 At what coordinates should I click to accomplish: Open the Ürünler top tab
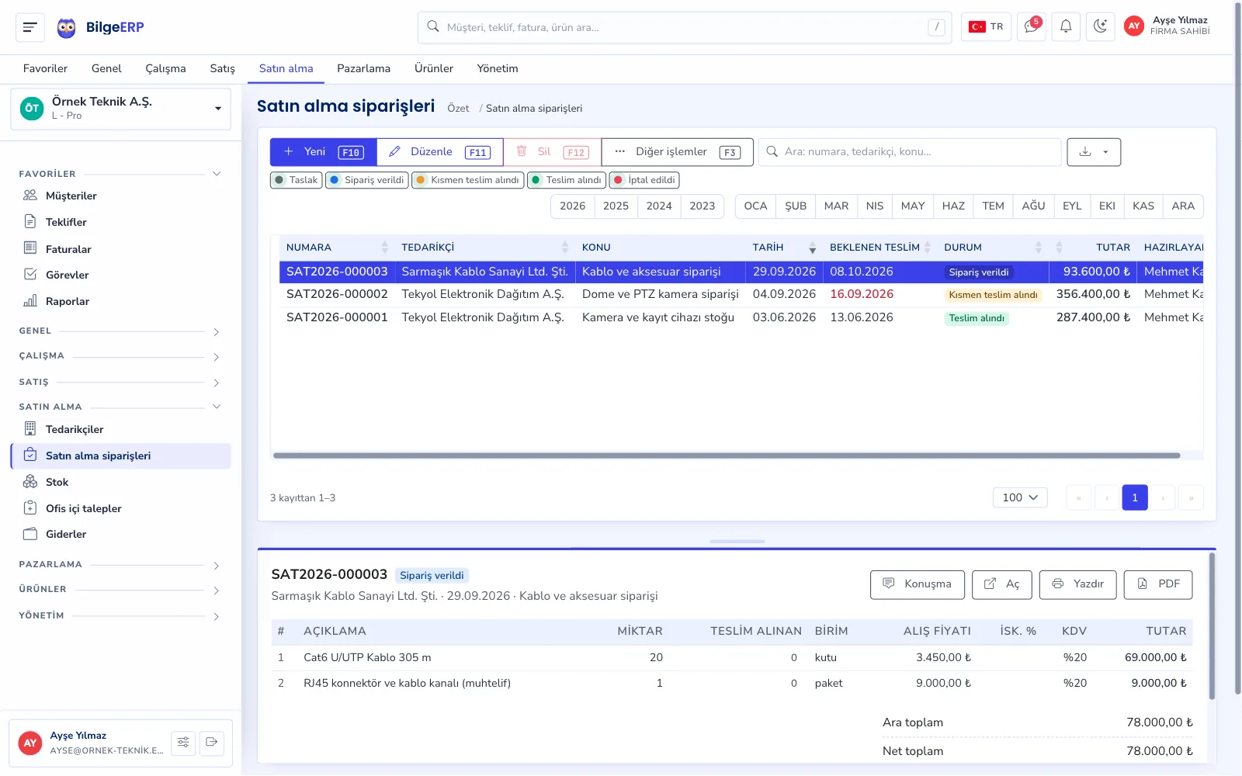(x=434, y=68)
